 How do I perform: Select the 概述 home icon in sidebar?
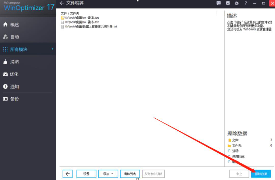5,24
